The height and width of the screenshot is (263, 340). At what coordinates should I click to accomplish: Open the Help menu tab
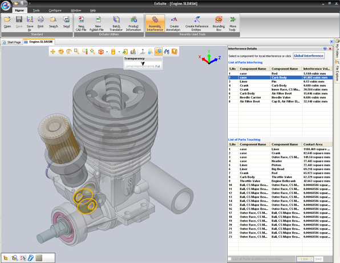pos(93,10)
